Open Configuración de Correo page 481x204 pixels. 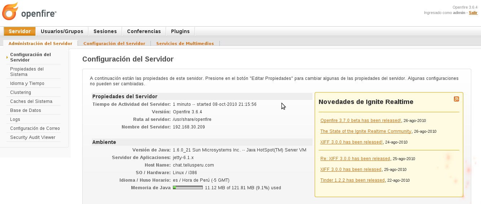[x=35, y=128]
